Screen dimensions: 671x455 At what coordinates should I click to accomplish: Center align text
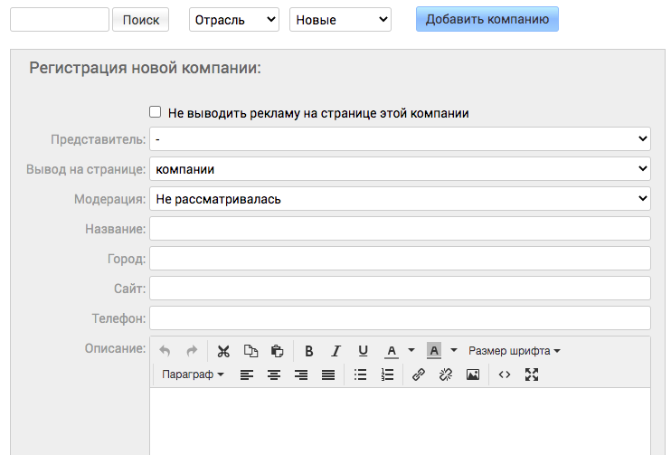click(274, 375)
